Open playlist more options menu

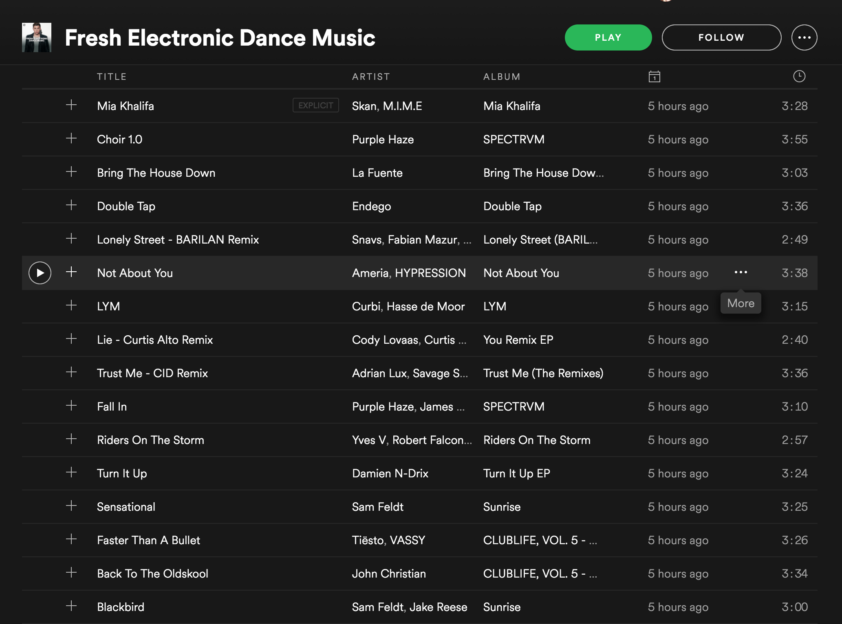(804, 37)
